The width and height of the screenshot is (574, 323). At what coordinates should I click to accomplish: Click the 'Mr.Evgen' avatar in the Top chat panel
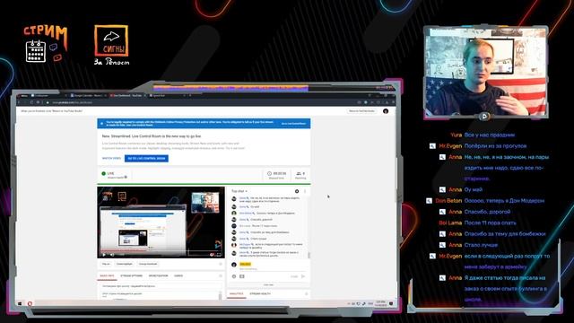pos(234,245)
